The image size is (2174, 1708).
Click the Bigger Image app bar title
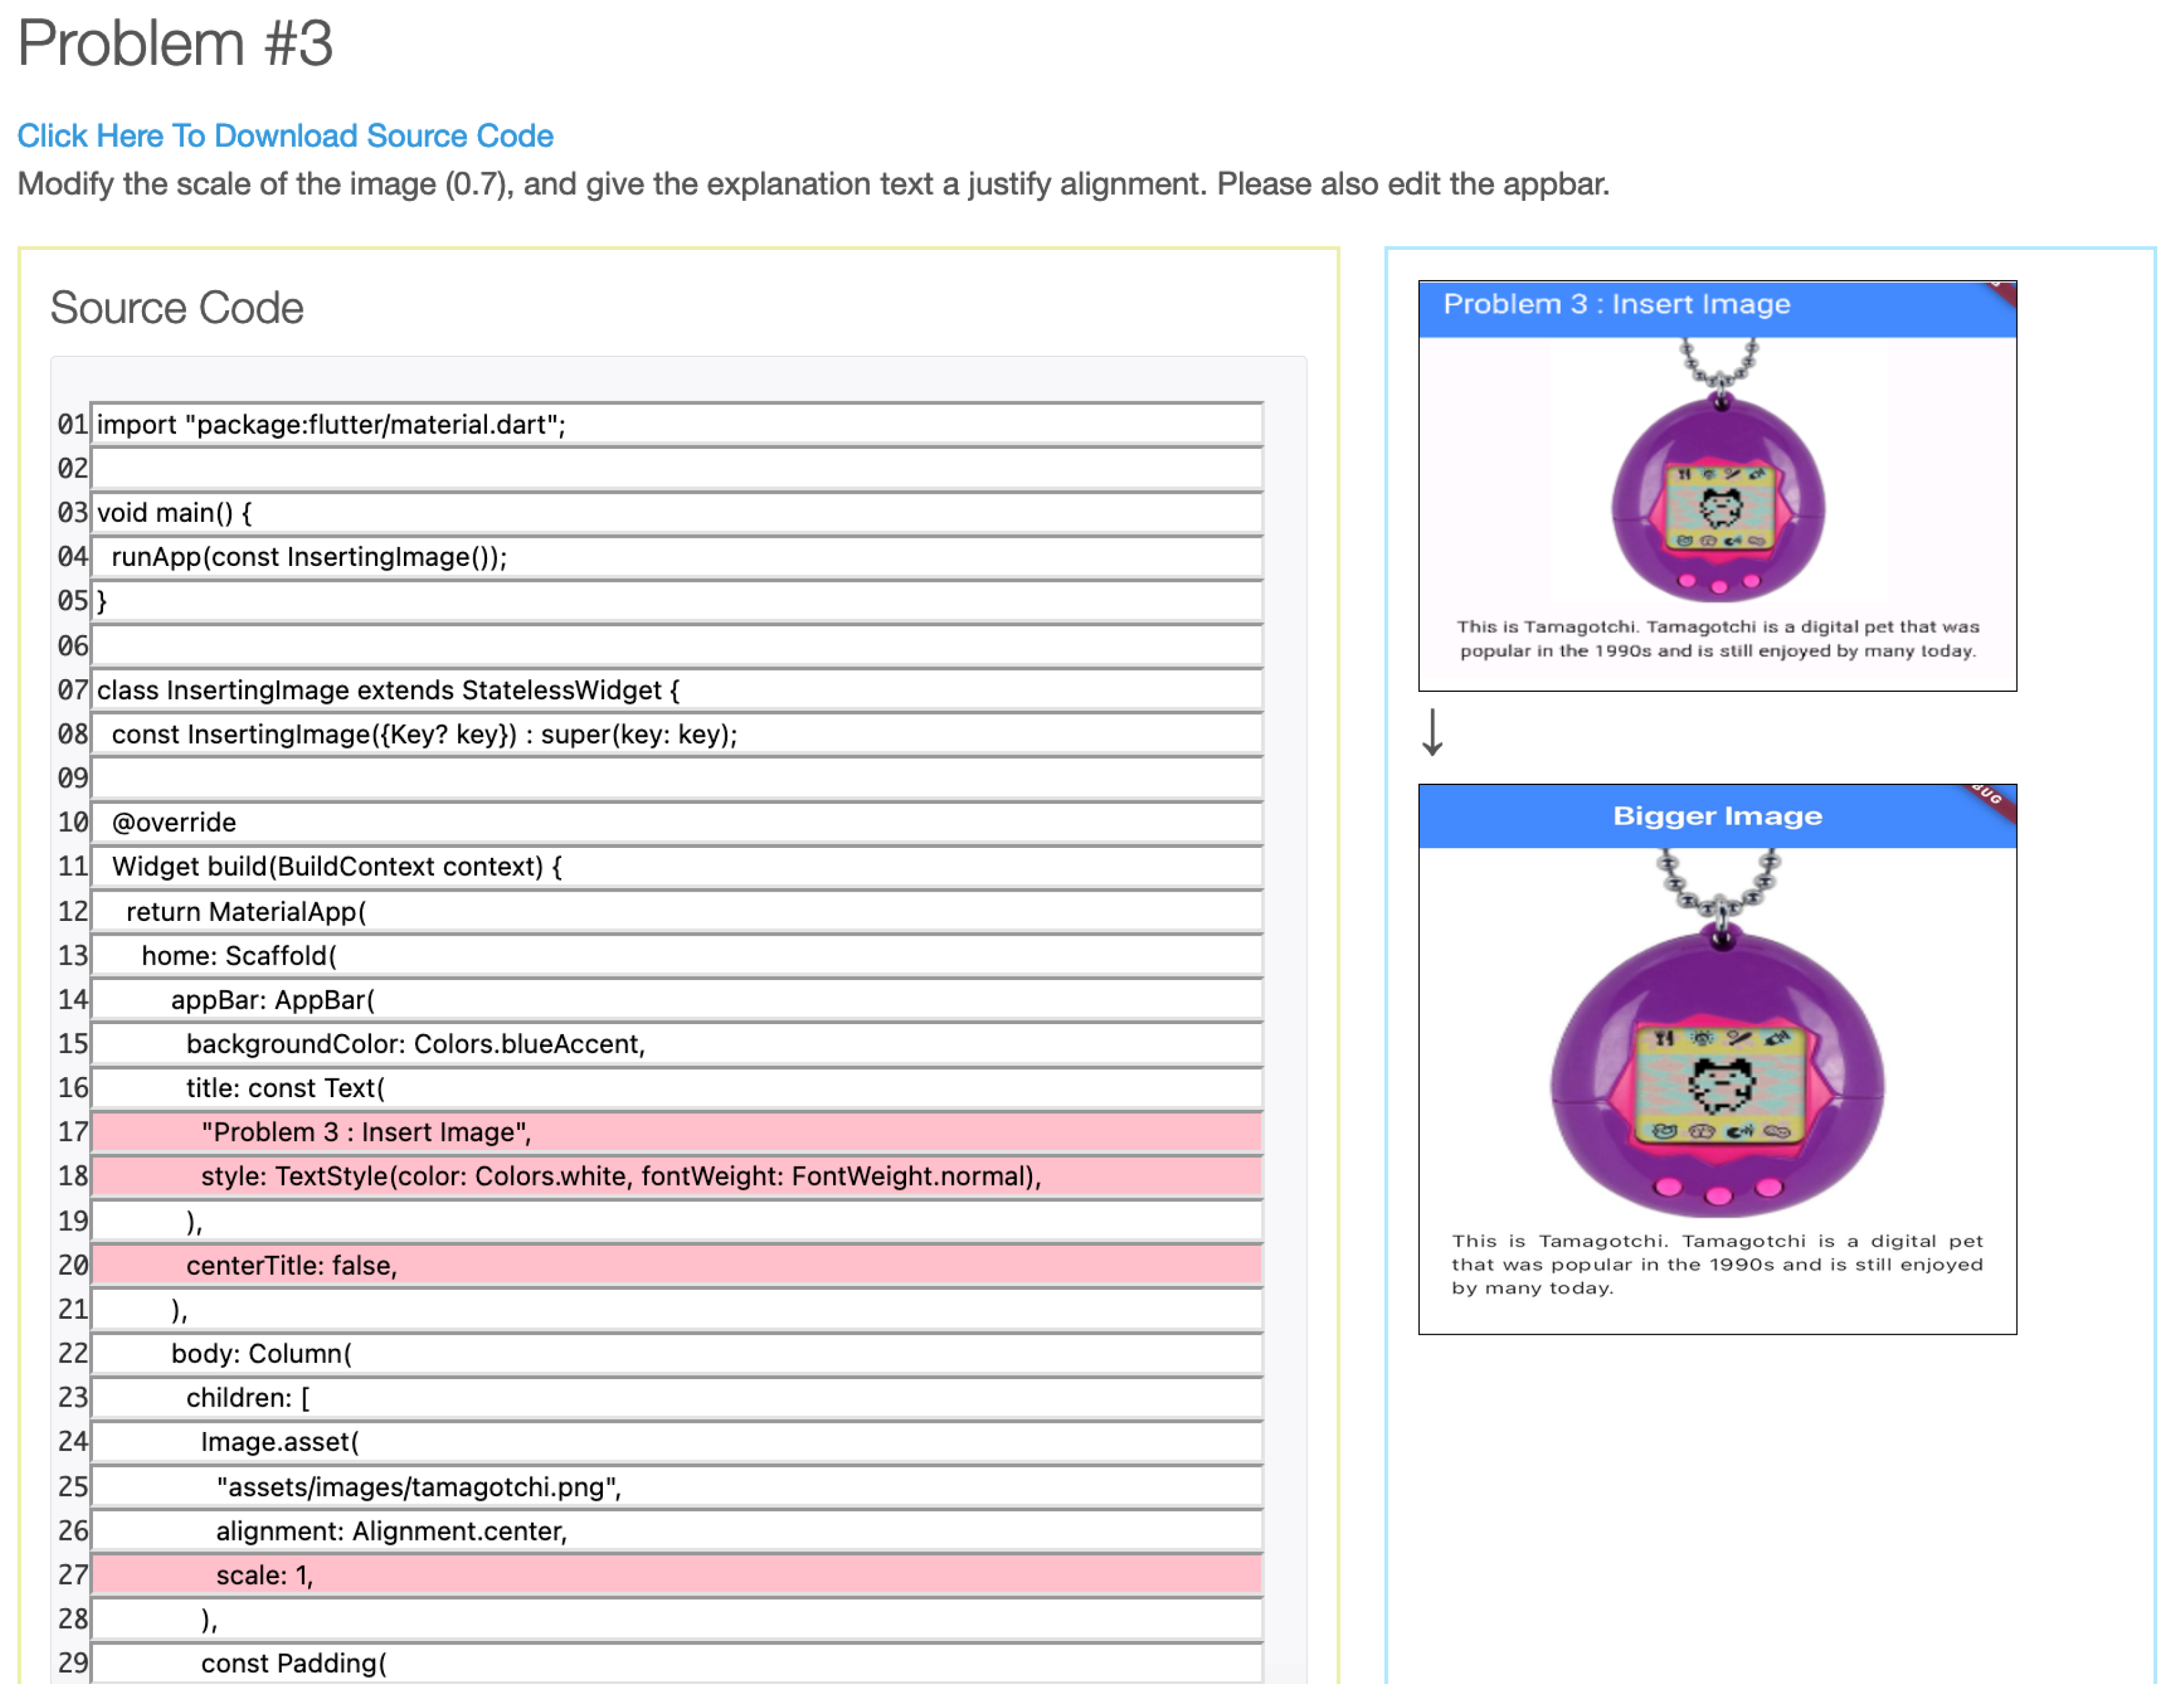click(1719, 817)
